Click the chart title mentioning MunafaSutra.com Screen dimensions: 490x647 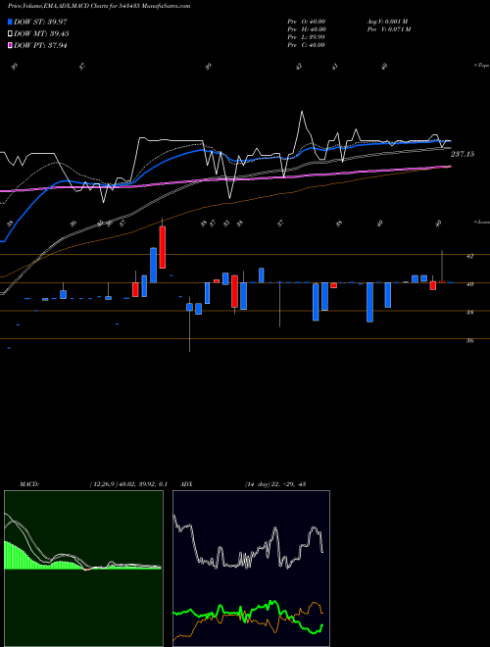99,6
